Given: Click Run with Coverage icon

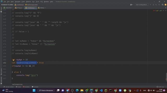Looking at the screenshot, I should point(156,5).
